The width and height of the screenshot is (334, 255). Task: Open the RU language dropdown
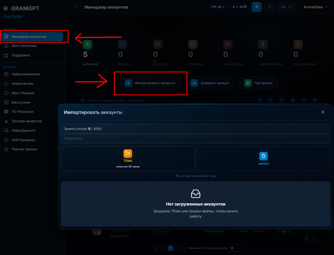tap(286, 7)
